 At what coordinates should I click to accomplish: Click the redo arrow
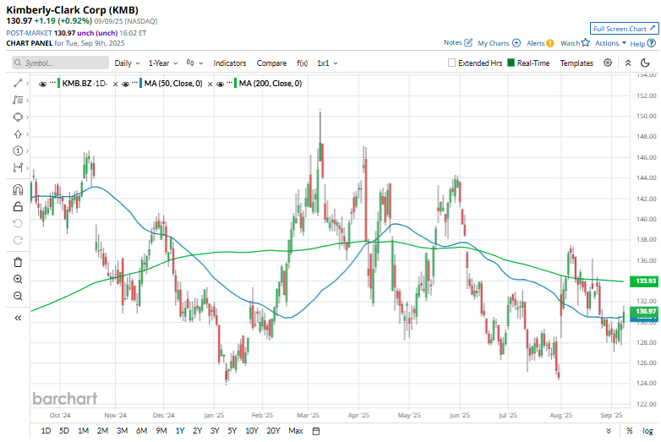pyautogui.click(x=18, y=240)
